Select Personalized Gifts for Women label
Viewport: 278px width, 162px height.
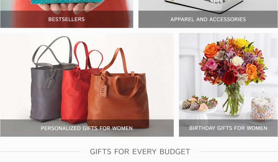pyautogui.click(x=87, y=128)
